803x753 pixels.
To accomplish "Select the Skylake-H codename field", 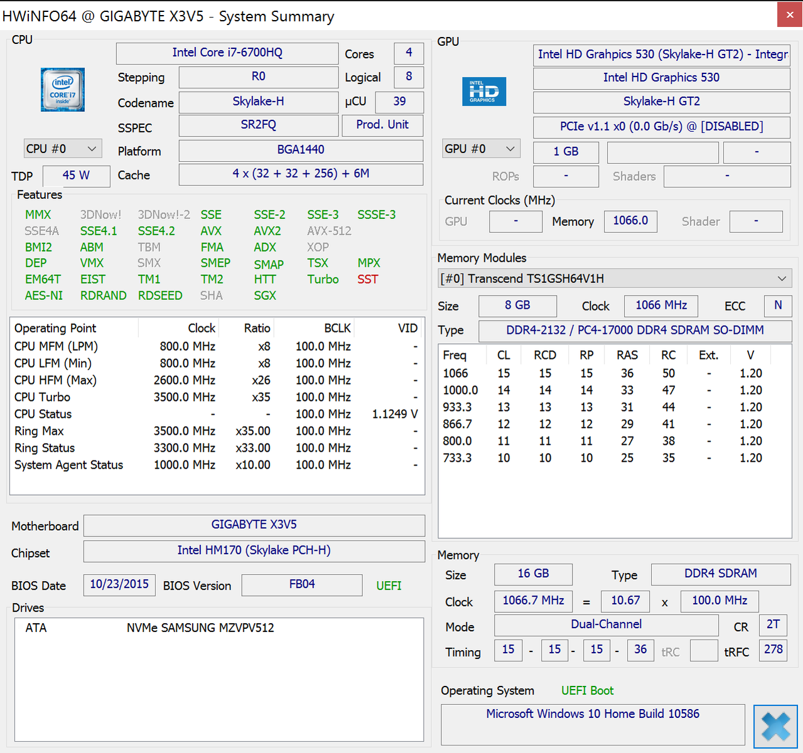I will [259, 102].
